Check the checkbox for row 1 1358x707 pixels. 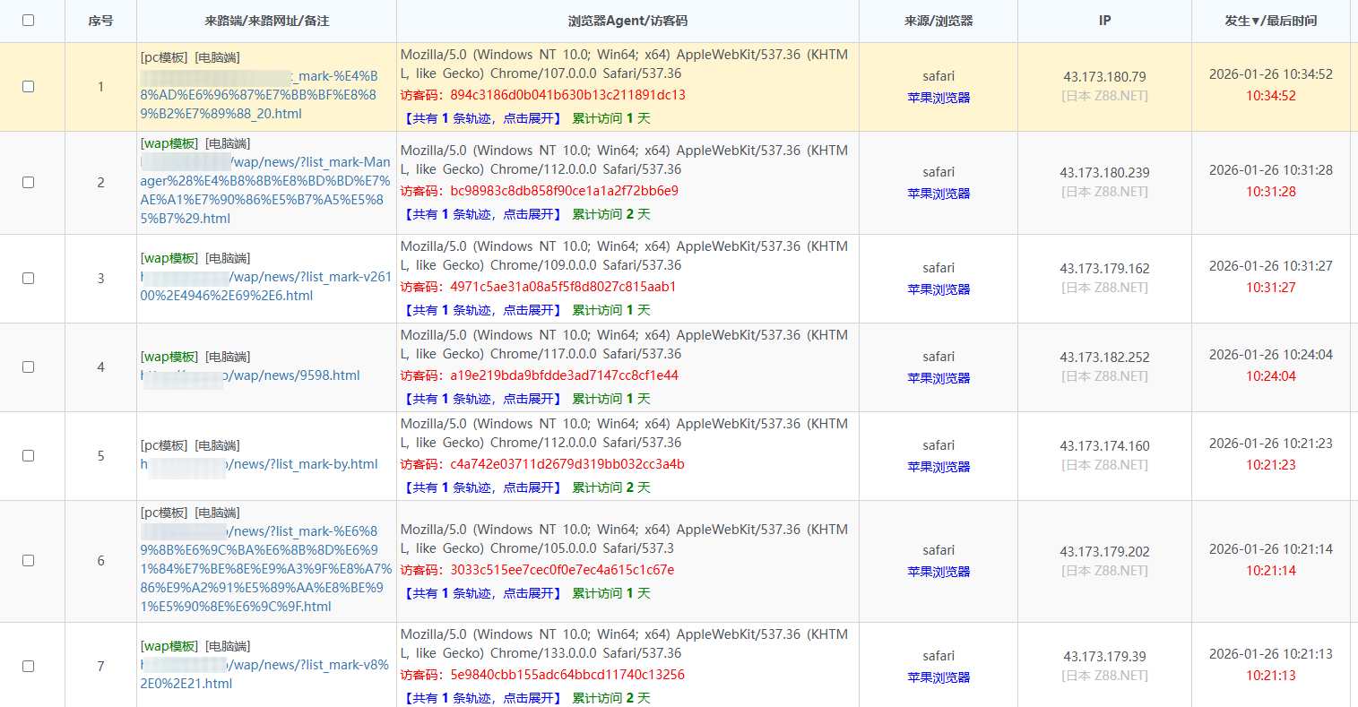pos(28,87)
